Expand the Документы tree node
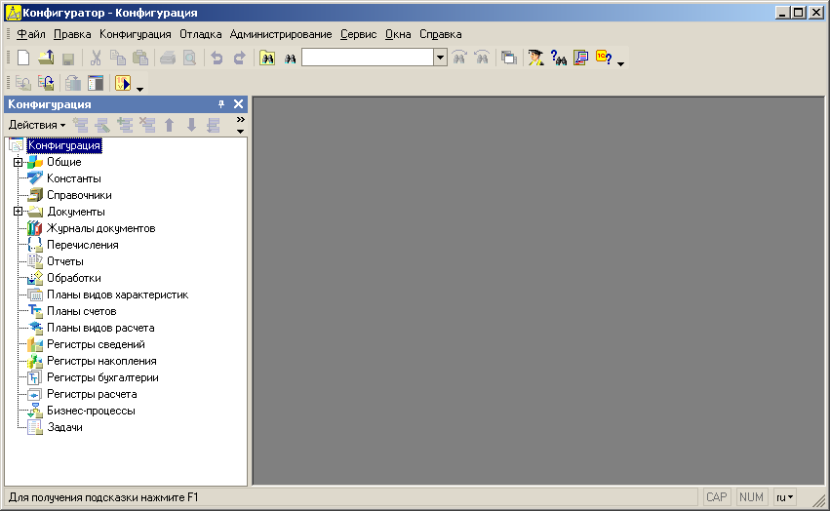This screenshot has width=830, height=511. tap(18, 212)
